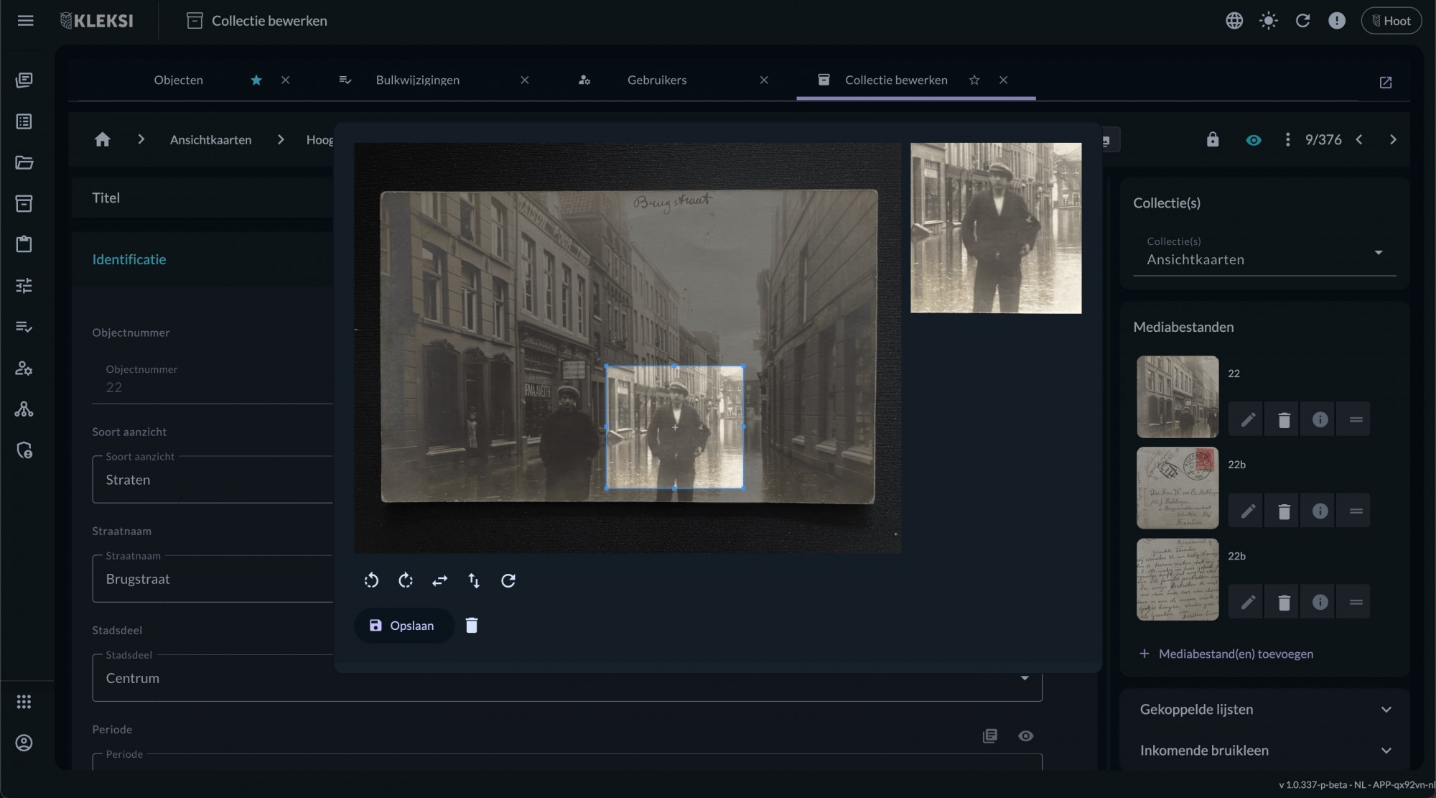1436x798 pixels.
Task: Open the Identificatie section
Action: pos(129,259)
